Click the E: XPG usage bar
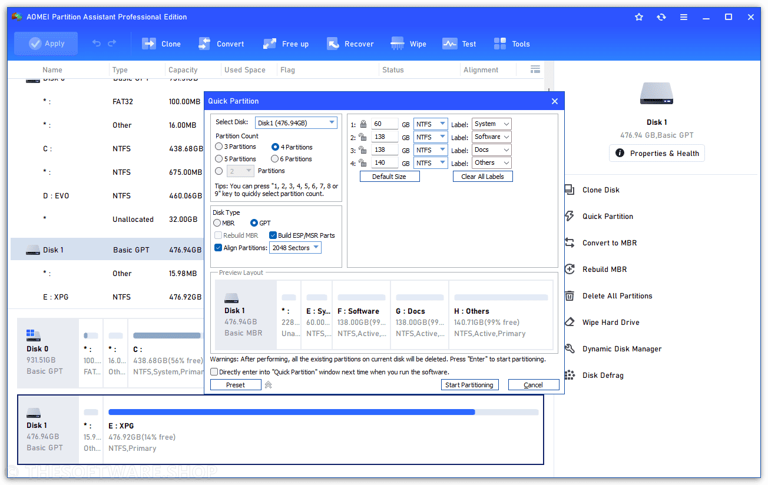The width and height of the screenshot is (768, 485). coord(323,412)
